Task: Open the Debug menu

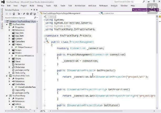Action: point(40,6)
